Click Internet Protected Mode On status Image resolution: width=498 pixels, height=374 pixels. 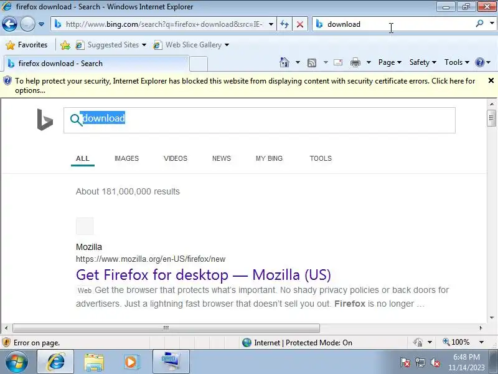[297, 342]
